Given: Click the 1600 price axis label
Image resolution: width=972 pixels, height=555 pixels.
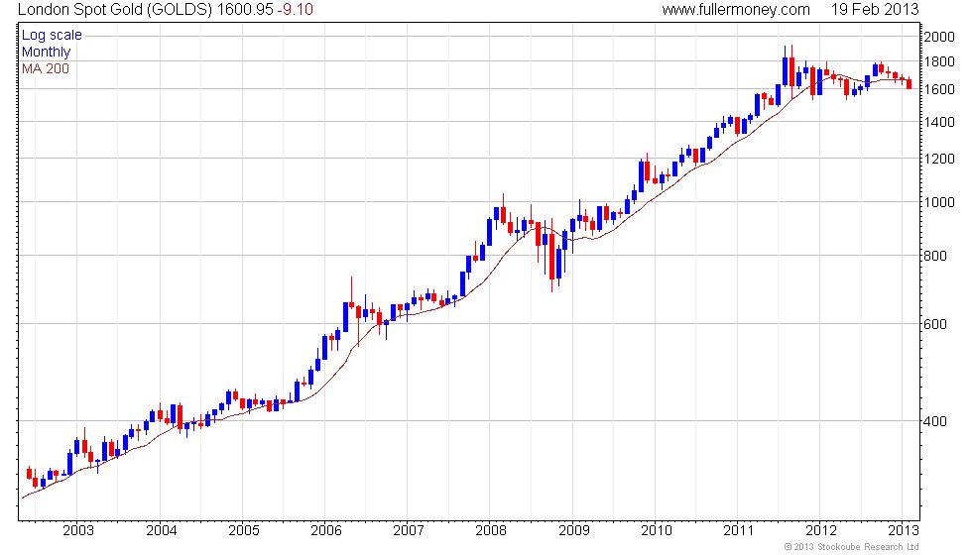Looking at the screenshot, I should point(939,90).
